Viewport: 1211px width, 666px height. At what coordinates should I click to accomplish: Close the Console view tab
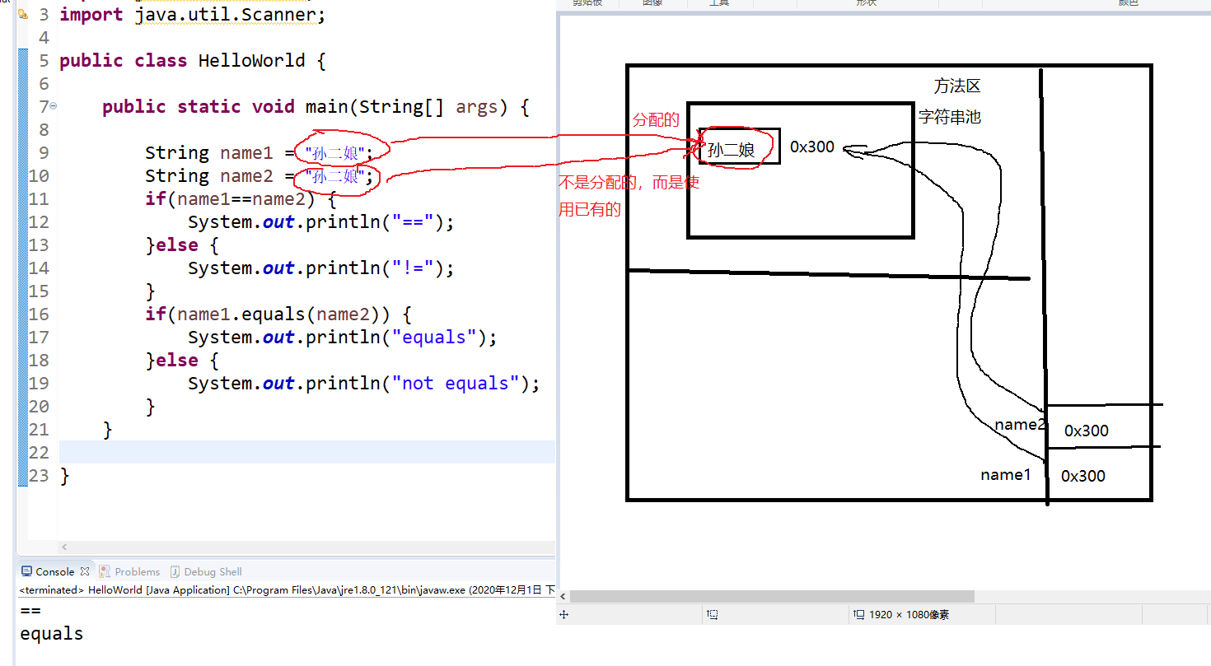pyautogui.click(x=85, y=571)
